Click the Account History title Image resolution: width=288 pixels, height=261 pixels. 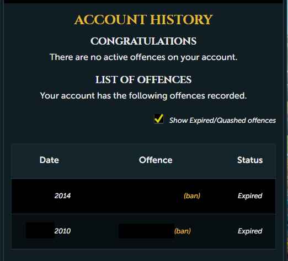pyautogui.click(x=143, y=20)
